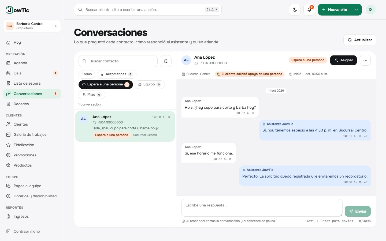386x241 pixels.
Task: Filter by Equipo conversations
Action: tap(150, 84)
